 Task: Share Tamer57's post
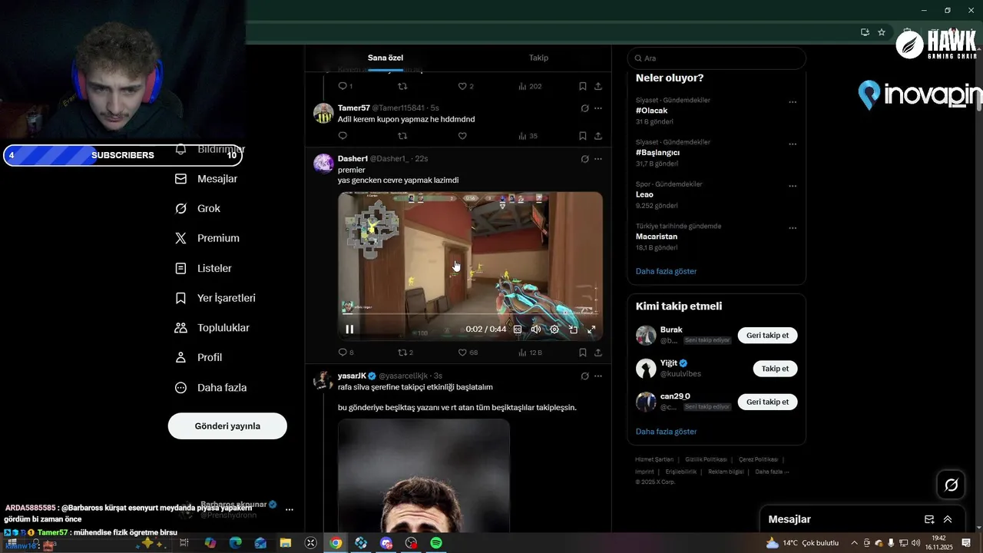pos(598,136)
